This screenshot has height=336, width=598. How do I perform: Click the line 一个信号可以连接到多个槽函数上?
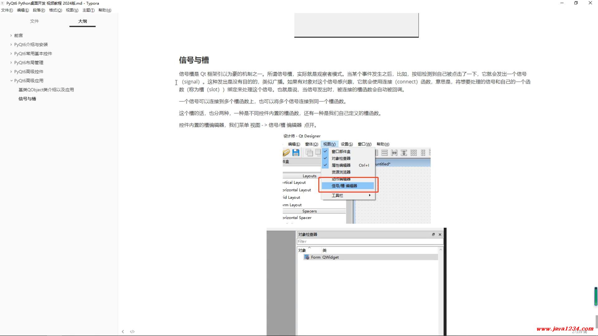[x=263, y=101]
